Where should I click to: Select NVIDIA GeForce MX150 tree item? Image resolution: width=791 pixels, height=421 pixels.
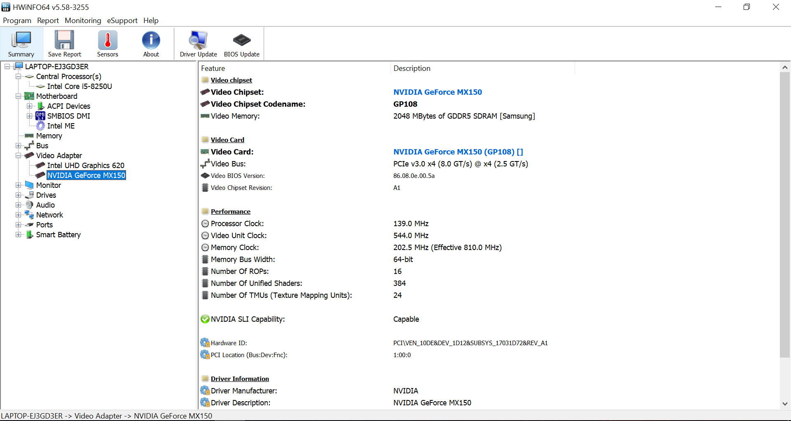pyautogui.click(x=86, y=175)
